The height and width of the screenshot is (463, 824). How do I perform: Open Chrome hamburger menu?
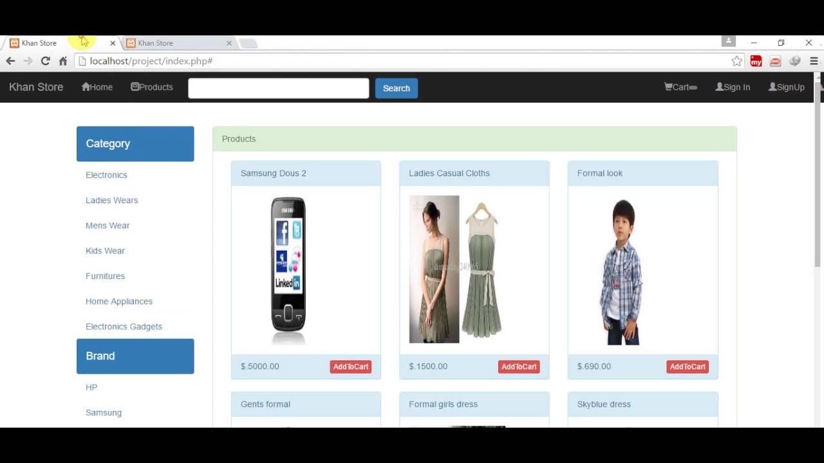coord(814,61)
